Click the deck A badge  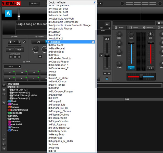click(x=8, y=14)
